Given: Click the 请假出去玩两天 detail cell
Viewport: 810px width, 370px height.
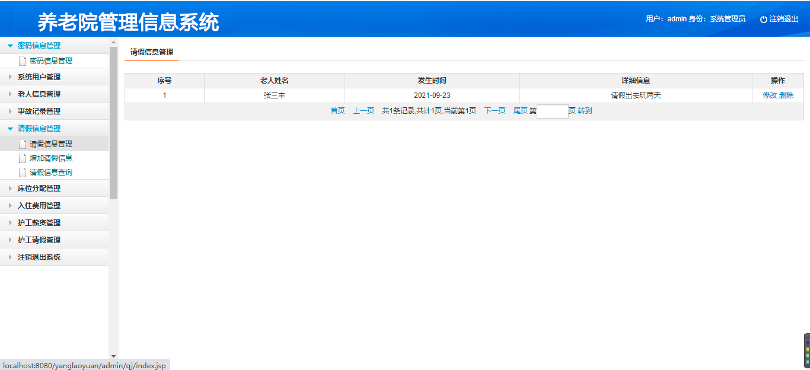Looking at the screenshot, I should click(x=636, y=95).
